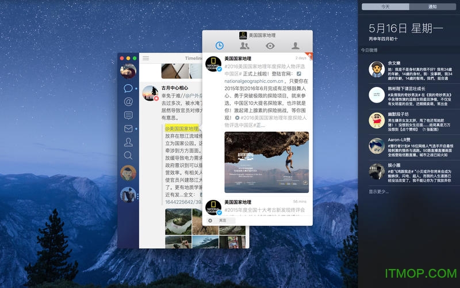The height and width of the screenshot is (288, 460).
Task: Switch to the followers people tab in popover
Action: (x=244, y=46)
